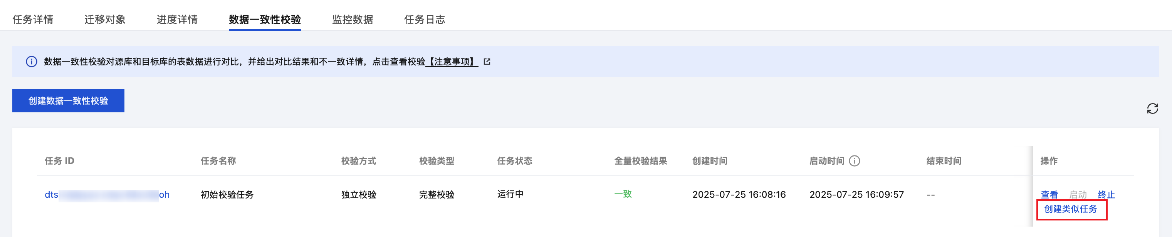Open the 迁移对象 tab
Screen dimensions: 1172x237
click(x=105, y=20)
